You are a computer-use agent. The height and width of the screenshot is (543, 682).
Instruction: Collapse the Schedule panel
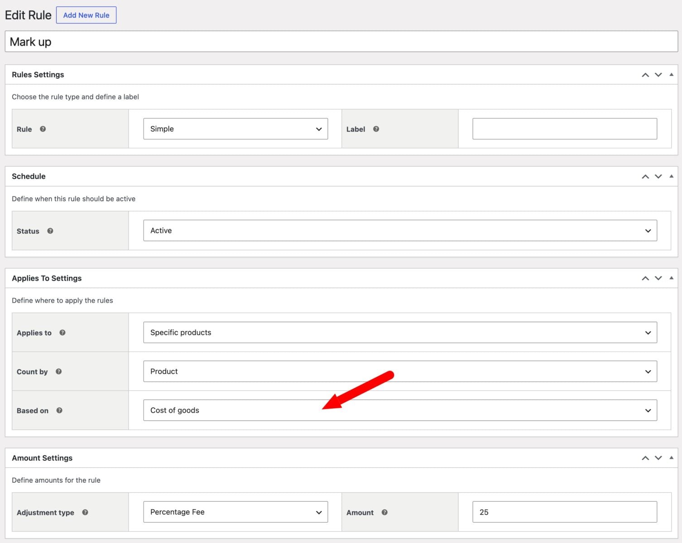click(671, 176)
